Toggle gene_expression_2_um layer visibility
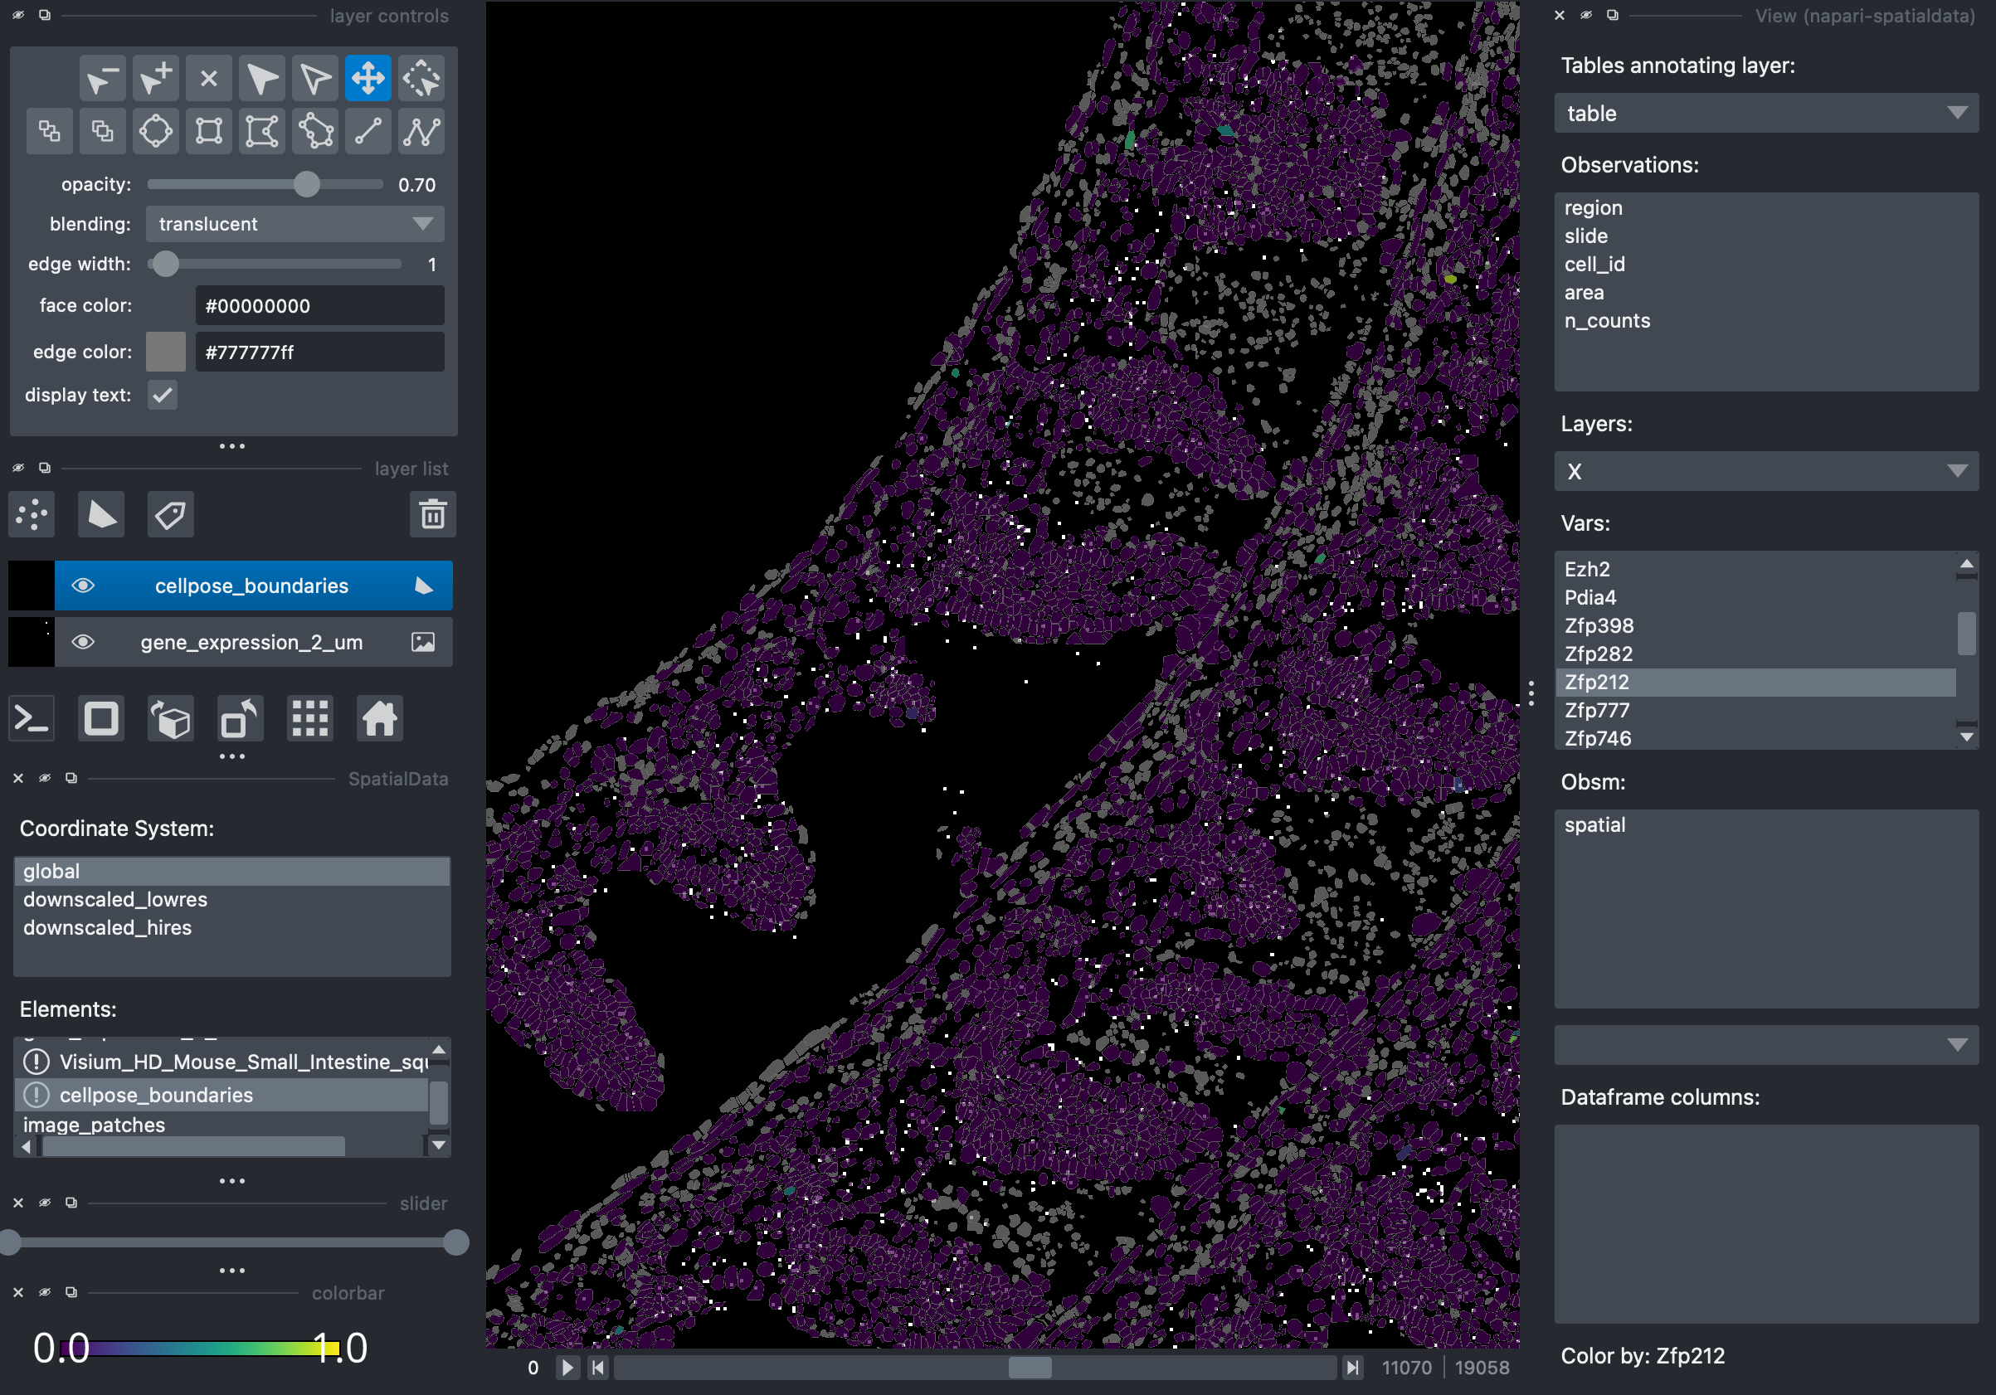 point(83,642)
